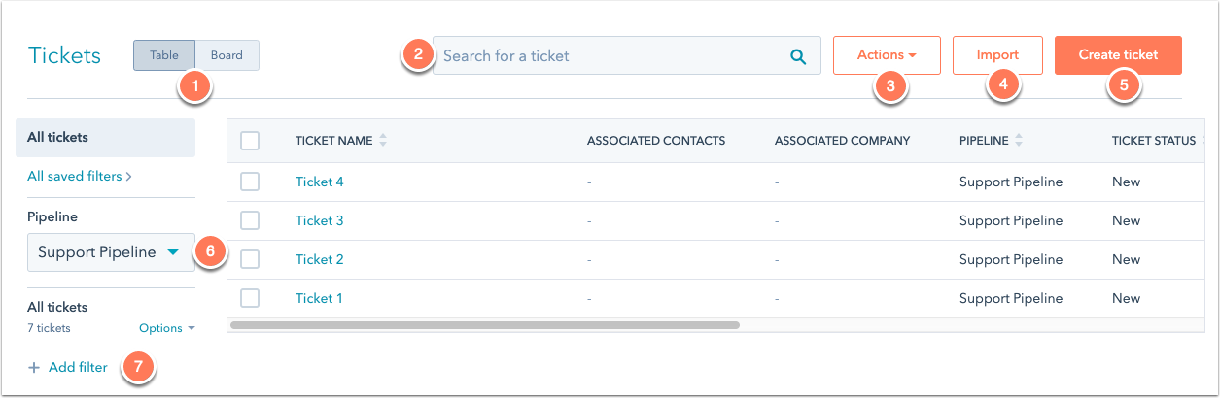Click the Actions caret arrow

tap(912, 56)
